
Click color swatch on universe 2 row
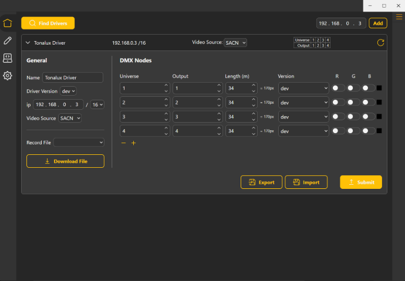379,102
